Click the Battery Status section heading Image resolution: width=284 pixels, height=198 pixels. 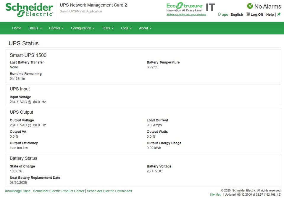23,158
